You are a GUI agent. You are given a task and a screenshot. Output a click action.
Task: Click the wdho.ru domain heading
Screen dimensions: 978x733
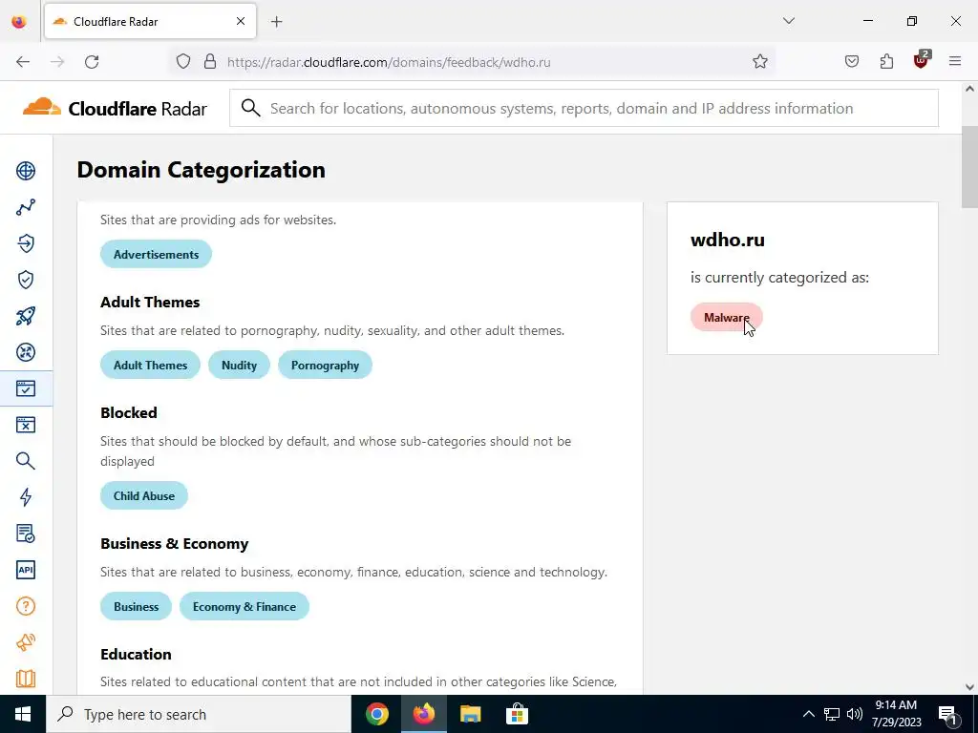click(x=727, y=240)
